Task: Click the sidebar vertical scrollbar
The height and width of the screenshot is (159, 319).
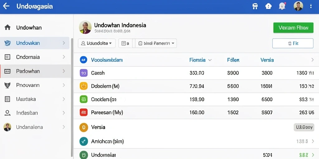Action: (72, 97)
